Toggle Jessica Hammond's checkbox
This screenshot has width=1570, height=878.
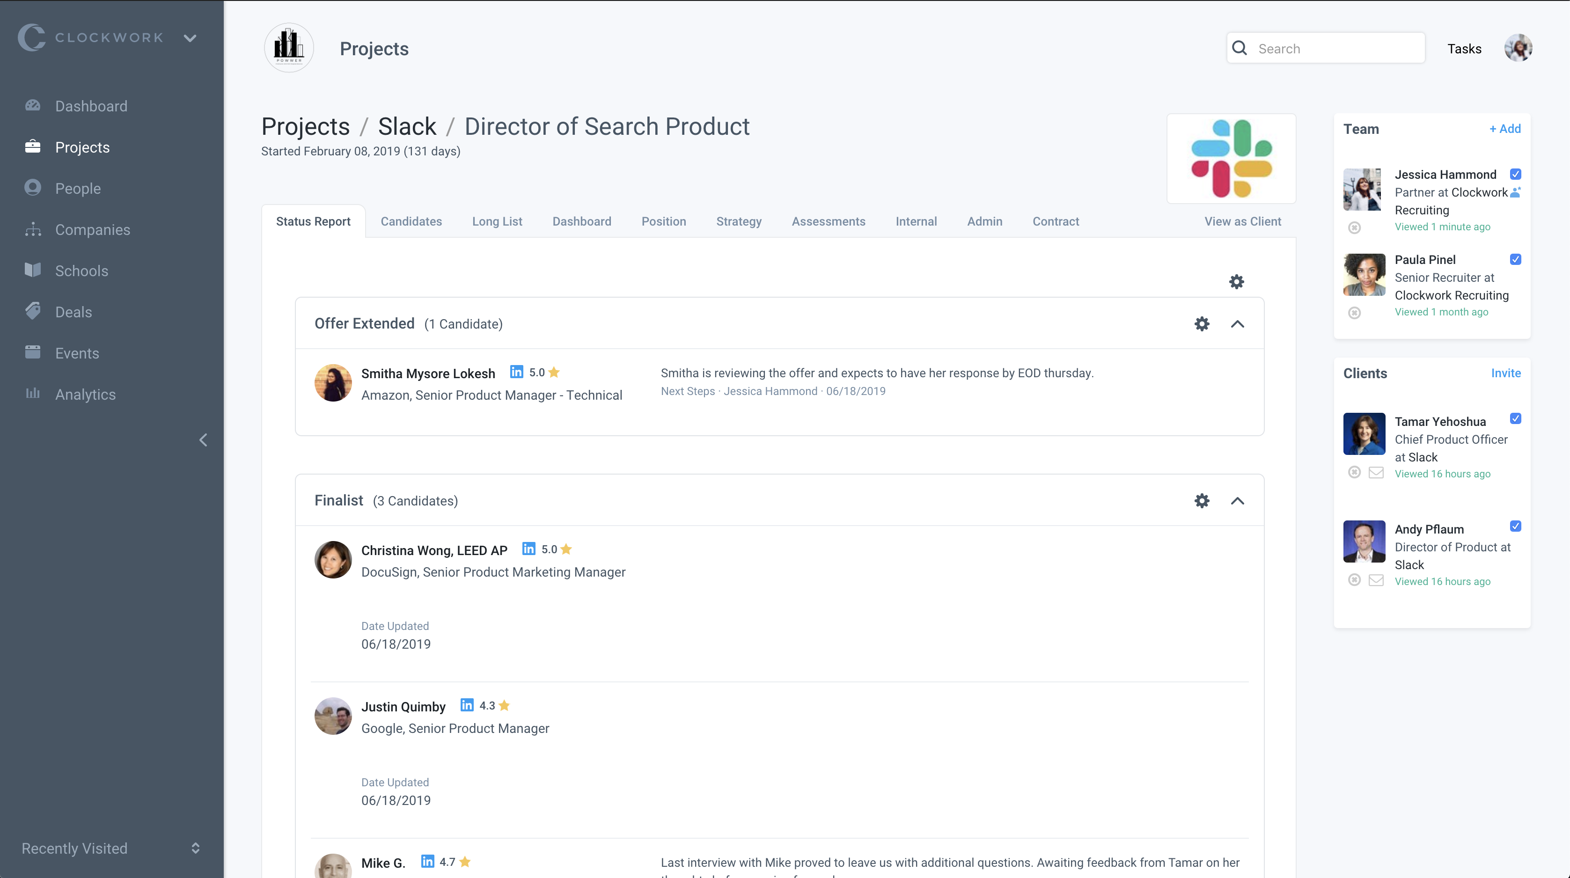1516,174
